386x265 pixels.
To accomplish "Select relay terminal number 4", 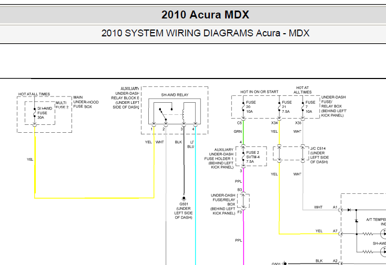I will (x=193, y=129).
